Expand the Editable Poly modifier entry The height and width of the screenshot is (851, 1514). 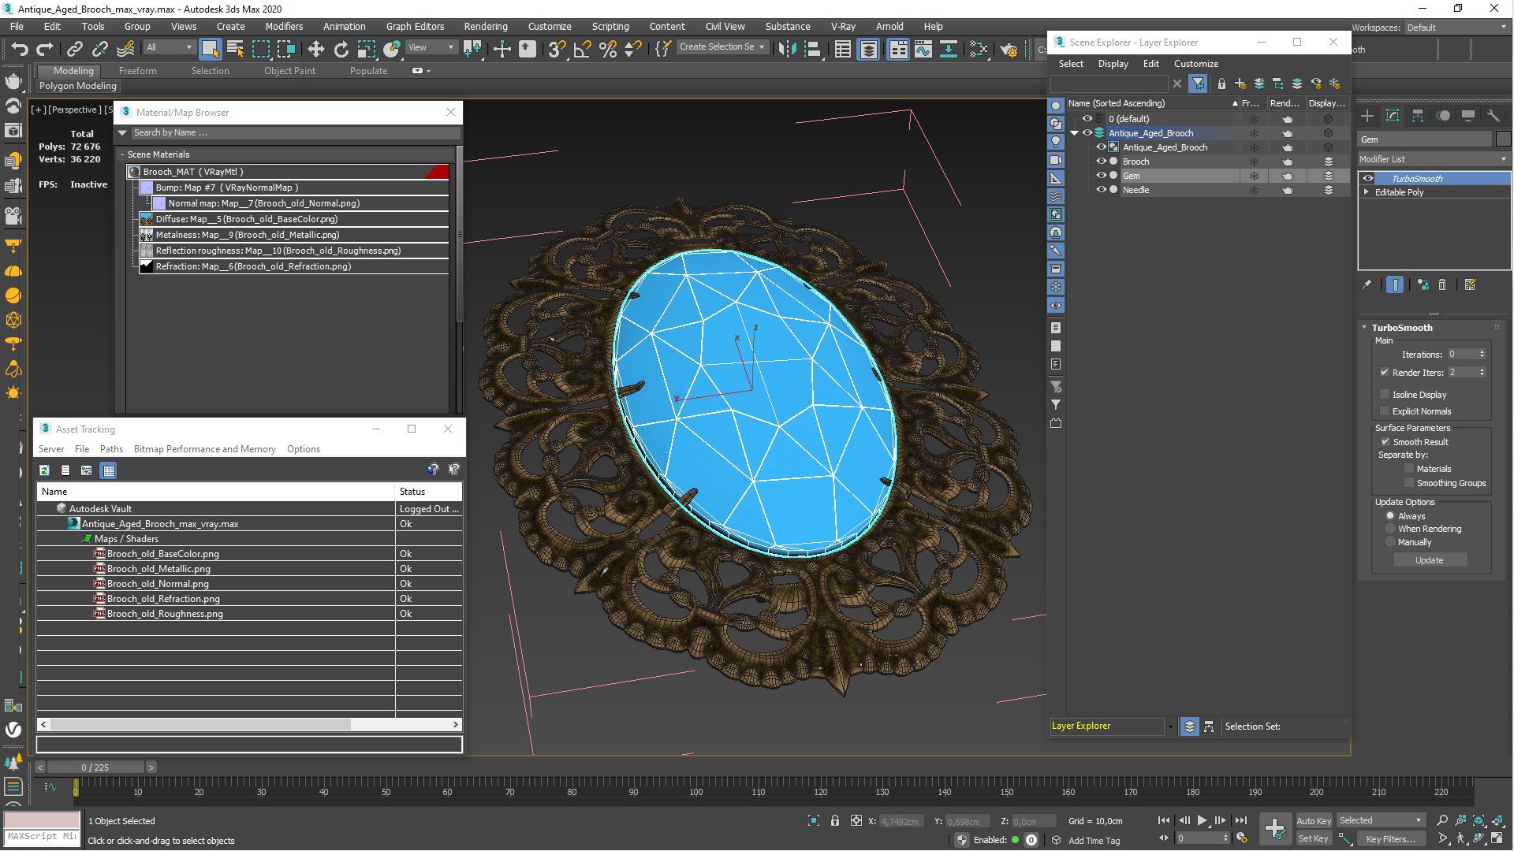[1367, 192]
